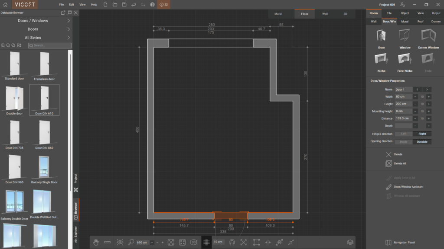
Task: Set hinges direction to Left
Action: pos(404,134)
